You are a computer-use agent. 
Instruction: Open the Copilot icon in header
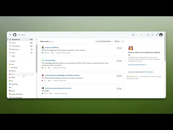point(133,35)
